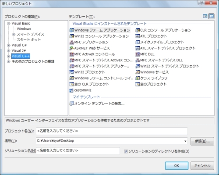Select スタート キット in project types

pos(29,39)
